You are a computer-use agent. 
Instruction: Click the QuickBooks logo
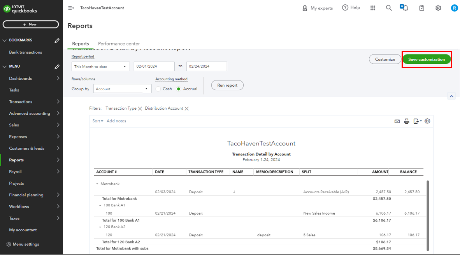[x=20, y=9]
